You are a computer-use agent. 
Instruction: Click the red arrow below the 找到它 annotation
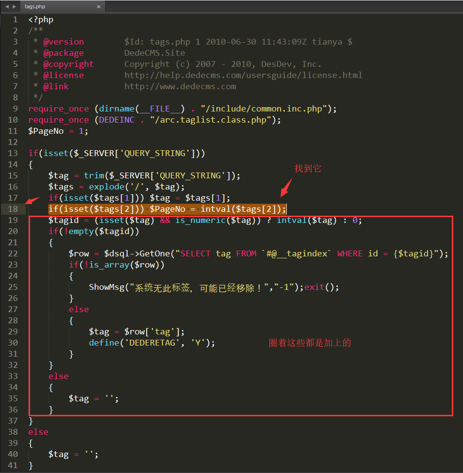tap(287, 188)
